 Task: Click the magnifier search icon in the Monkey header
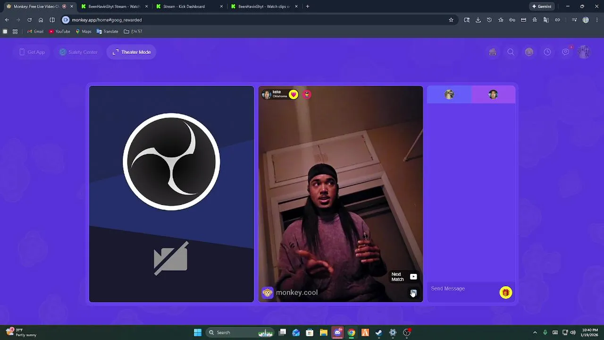[511, 52]
